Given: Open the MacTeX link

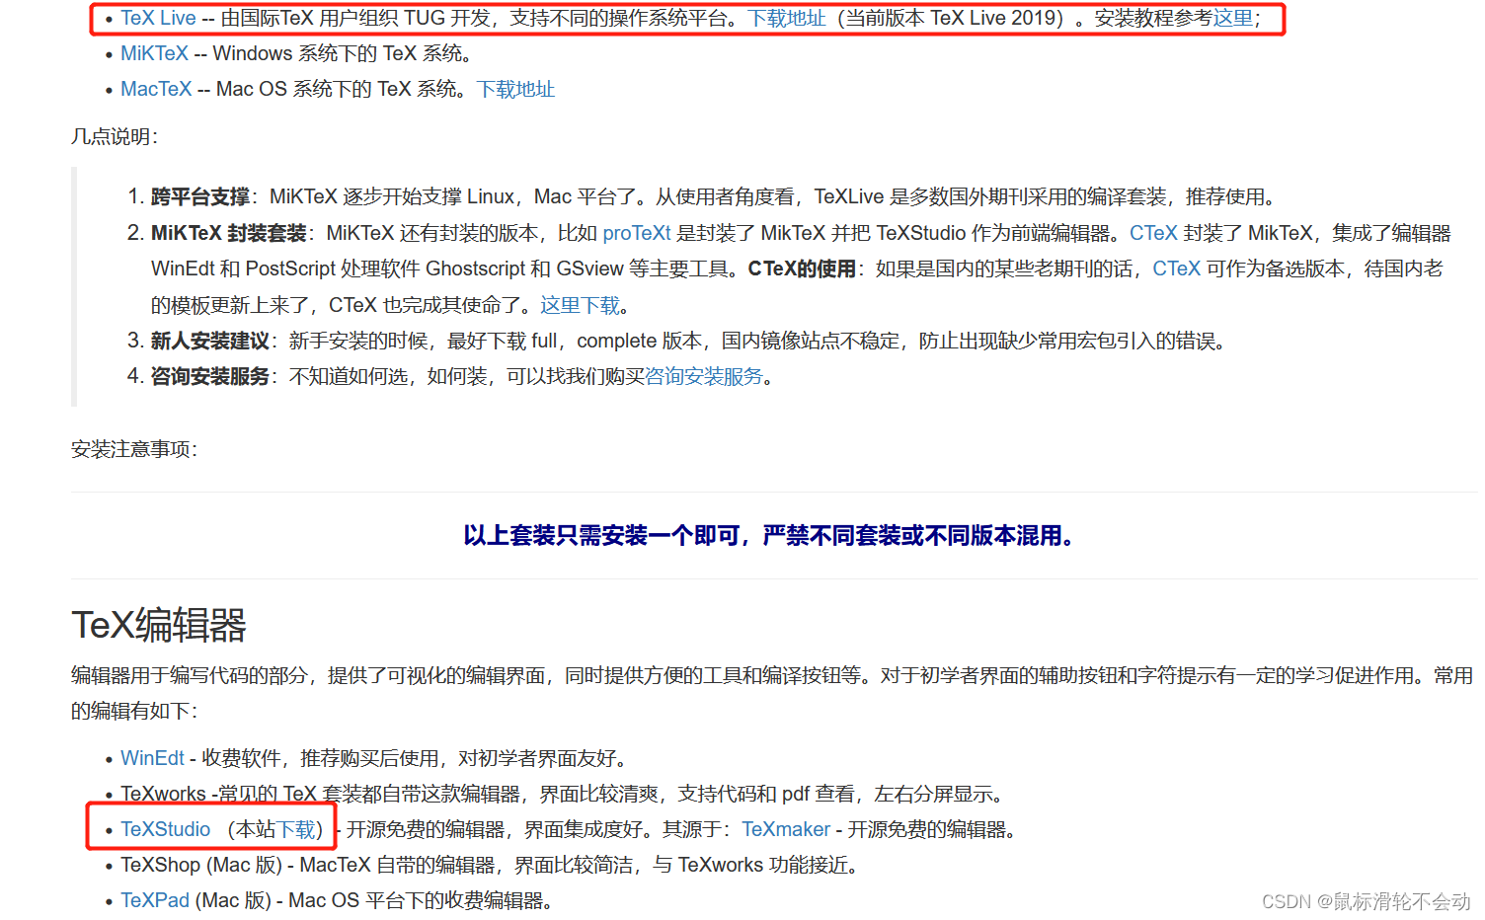Looking at the screenshot, I should (x=156, y=89).
